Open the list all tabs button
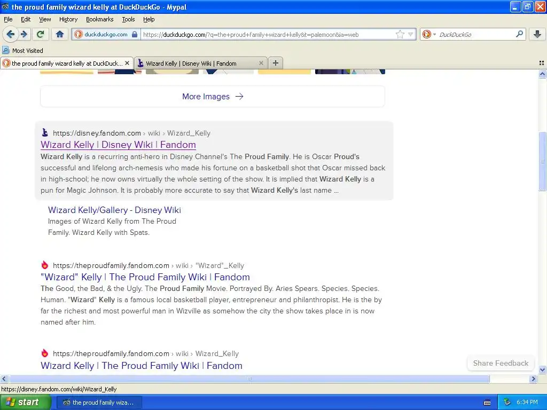Screen dimensions: 547x410 [x=542, y=63]
